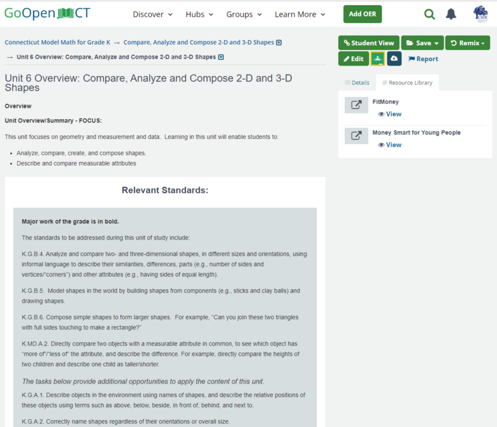View Money Smart for Young People resource

[389, 145]
